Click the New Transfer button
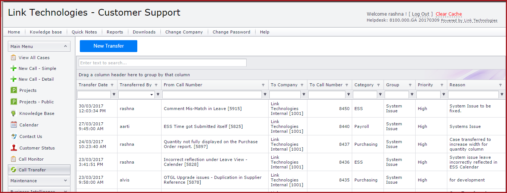Viewport: 507px width, 193px height. (109, 46)
